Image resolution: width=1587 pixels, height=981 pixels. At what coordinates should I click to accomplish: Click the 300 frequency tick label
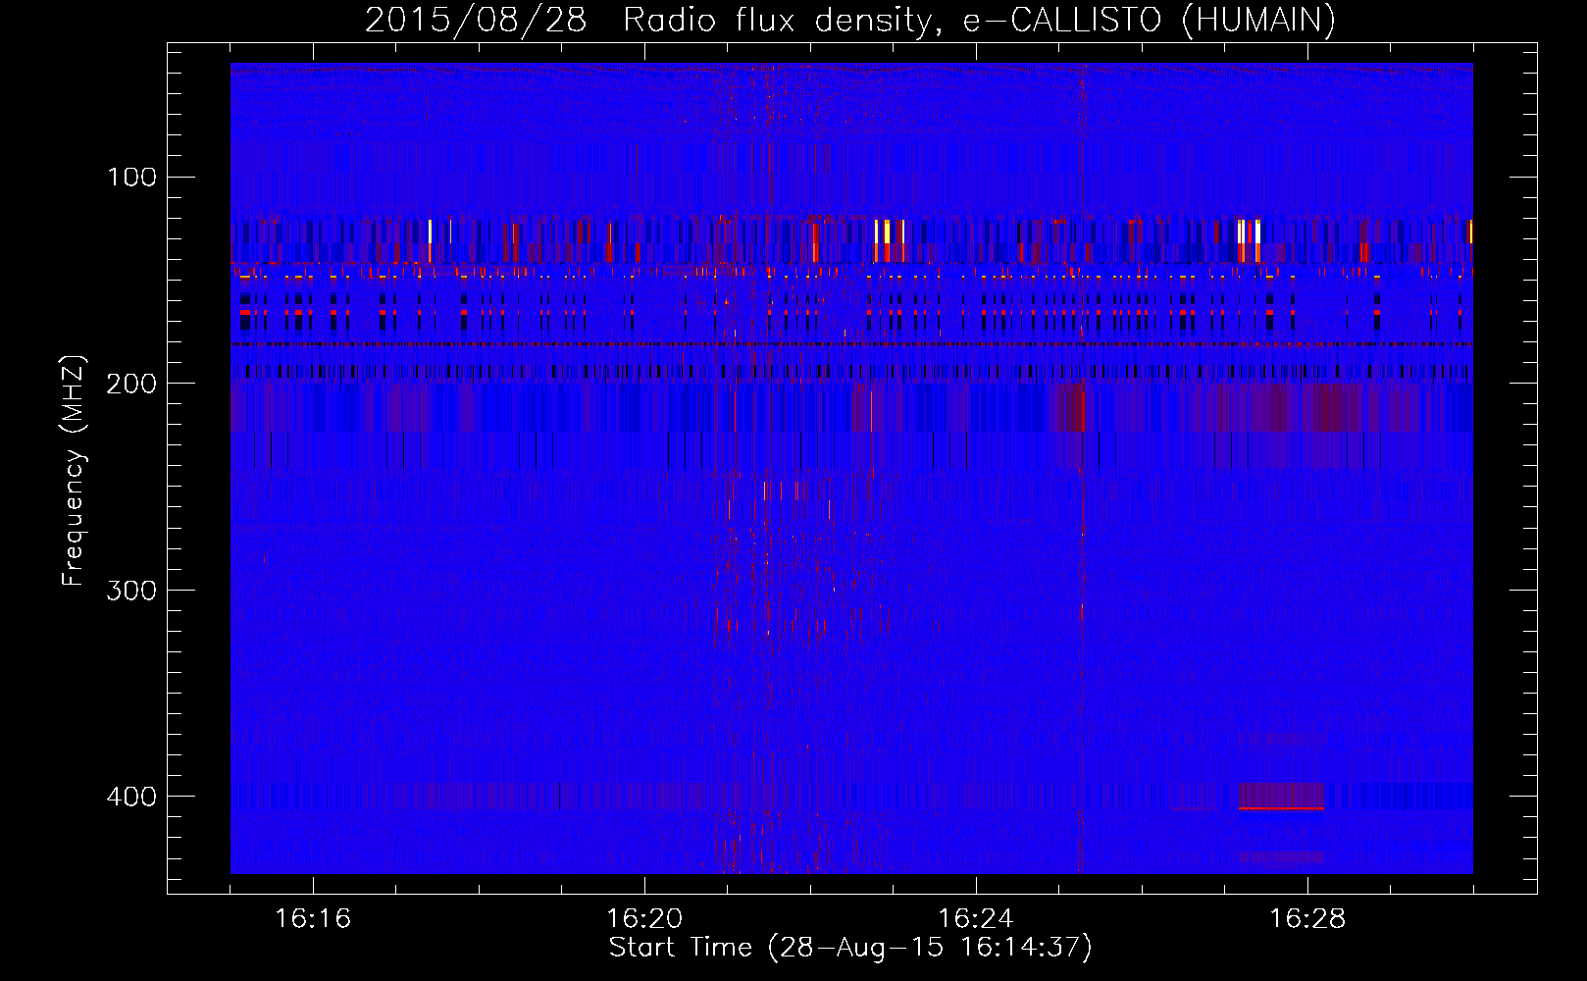(x=131, y=590)
